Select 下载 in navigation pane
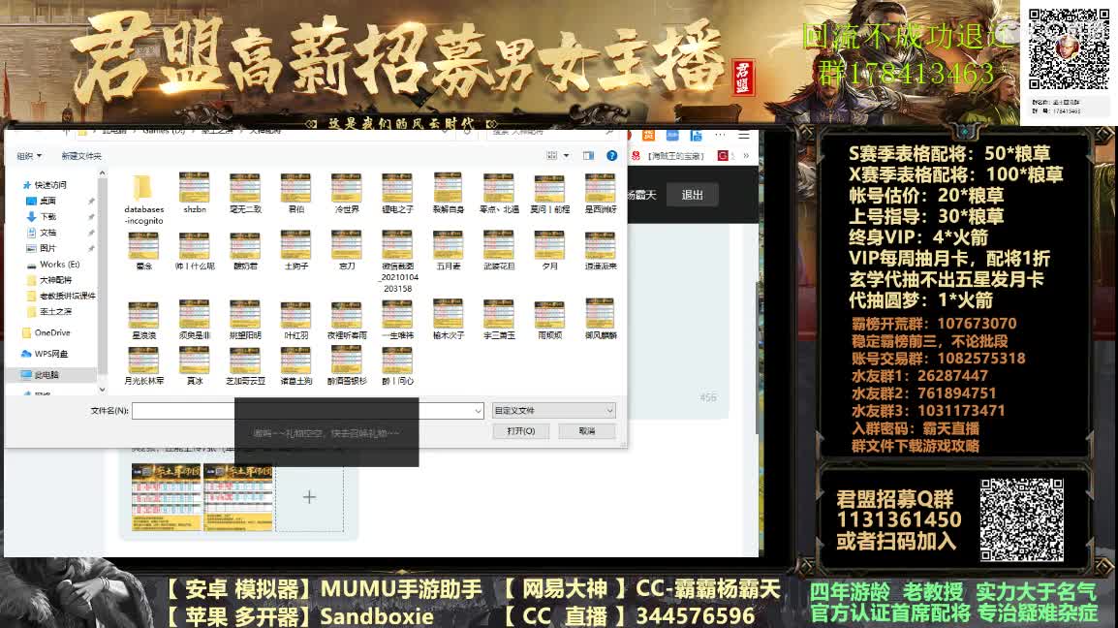The width and height of the screenshot is (1118, 628). [x=42, y=217]
